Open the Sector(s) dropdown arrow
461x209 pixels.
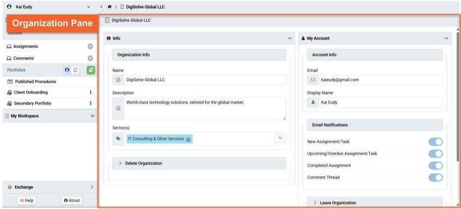click(281, 139)
